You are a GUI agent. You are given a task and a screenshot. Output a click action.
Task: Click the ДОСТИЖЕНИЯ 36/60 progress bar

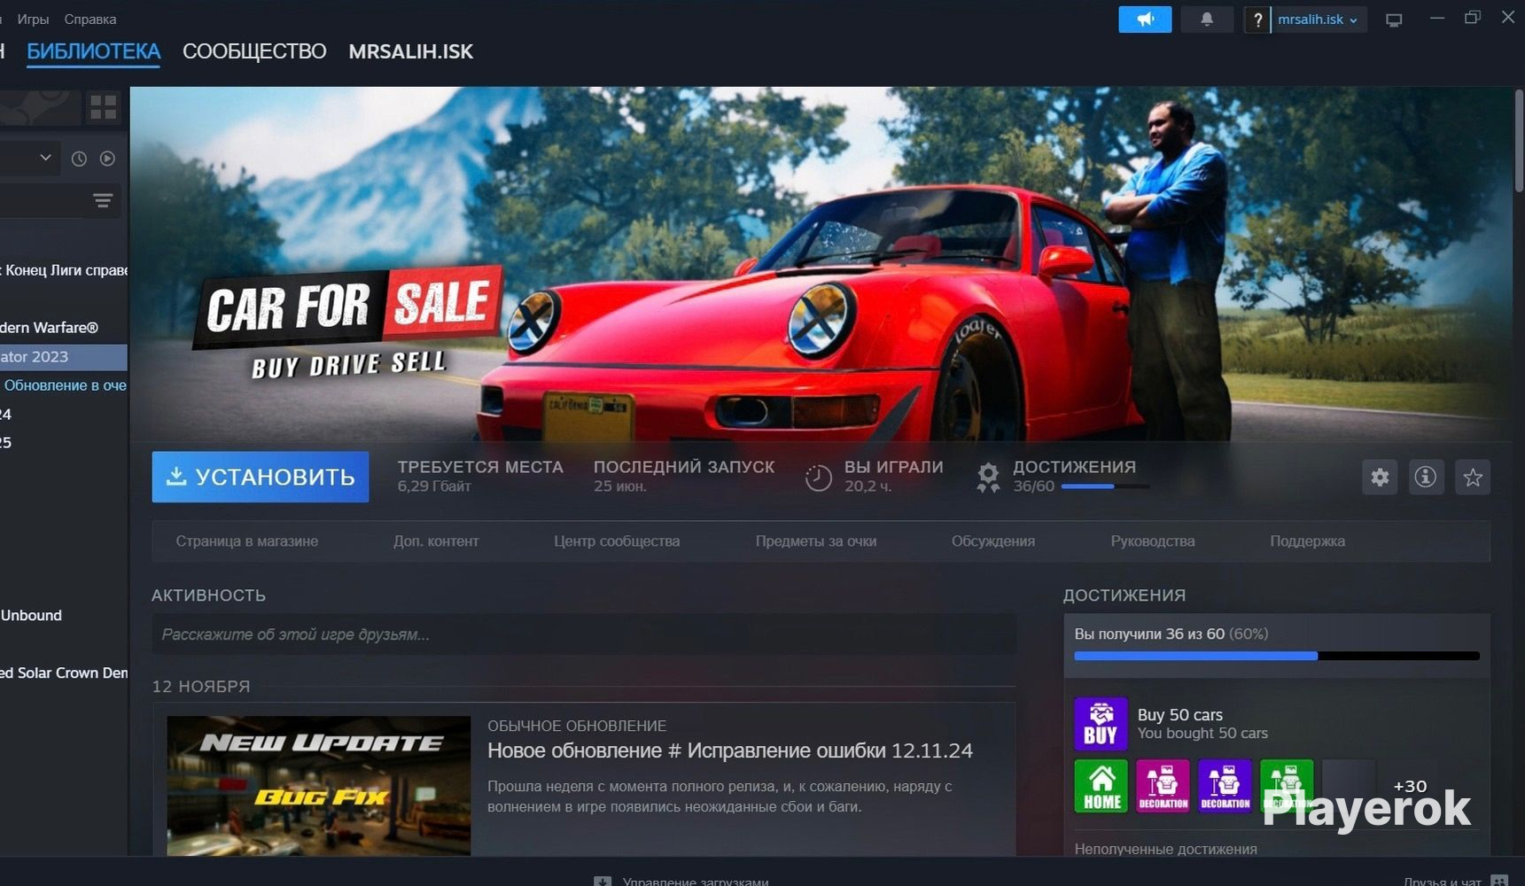coord(1105,486)
